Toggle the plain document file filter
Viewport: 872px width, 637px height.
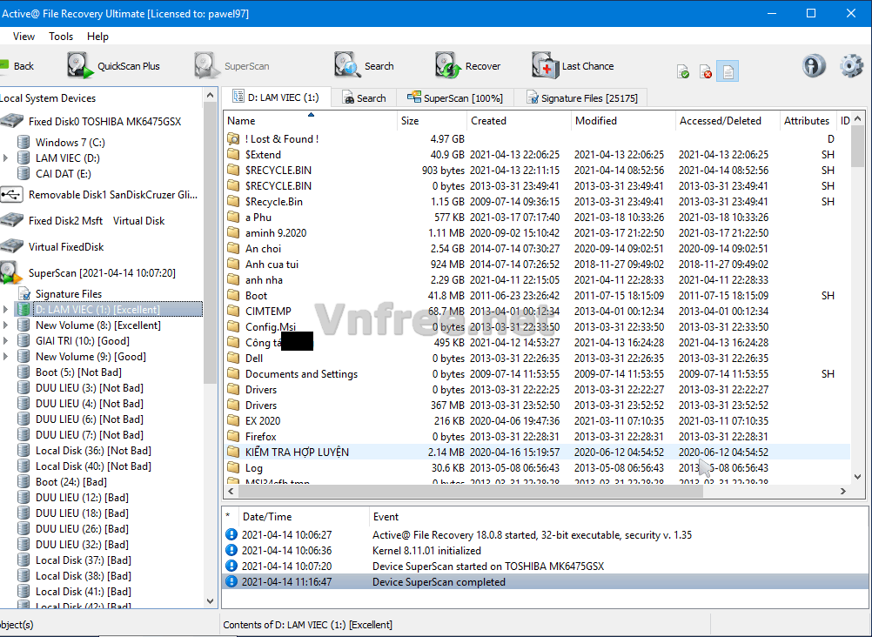pos(728,71)
